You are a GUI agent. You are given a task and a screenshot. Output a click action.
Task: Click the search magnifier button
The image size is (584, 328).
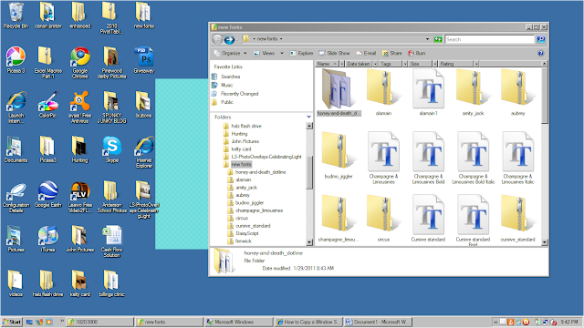tap(541, 39)
